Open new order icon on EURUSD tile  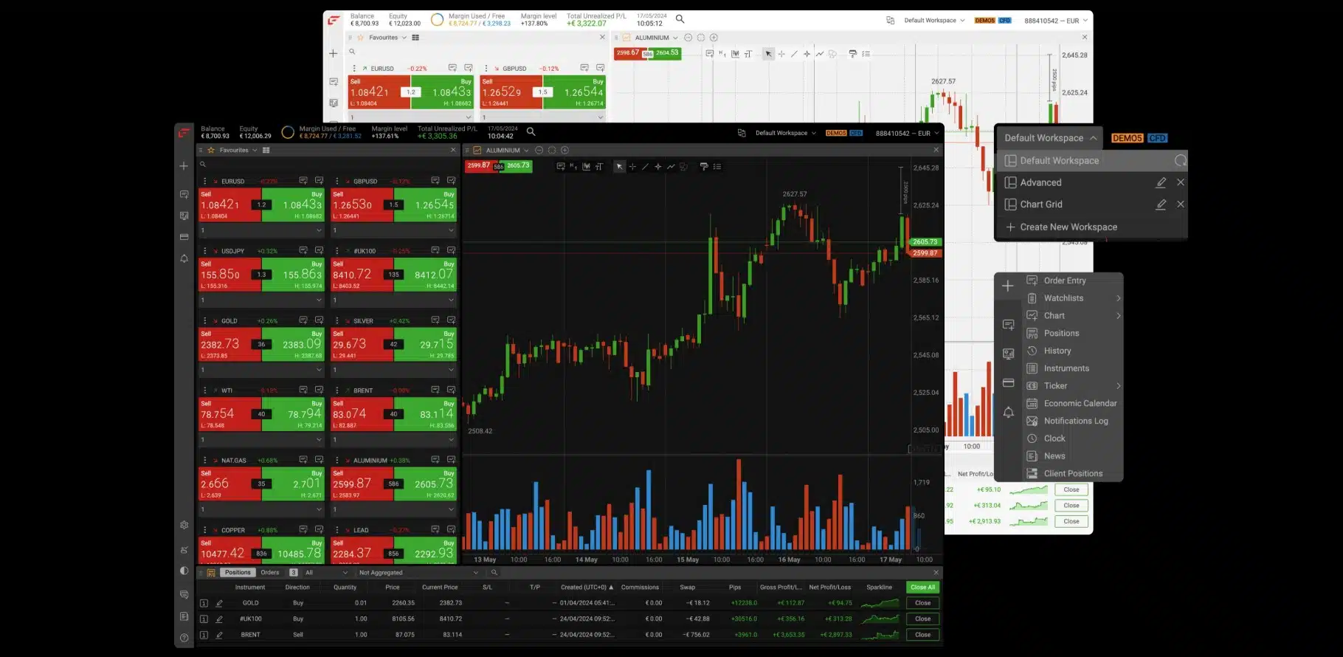pos(303,181)
